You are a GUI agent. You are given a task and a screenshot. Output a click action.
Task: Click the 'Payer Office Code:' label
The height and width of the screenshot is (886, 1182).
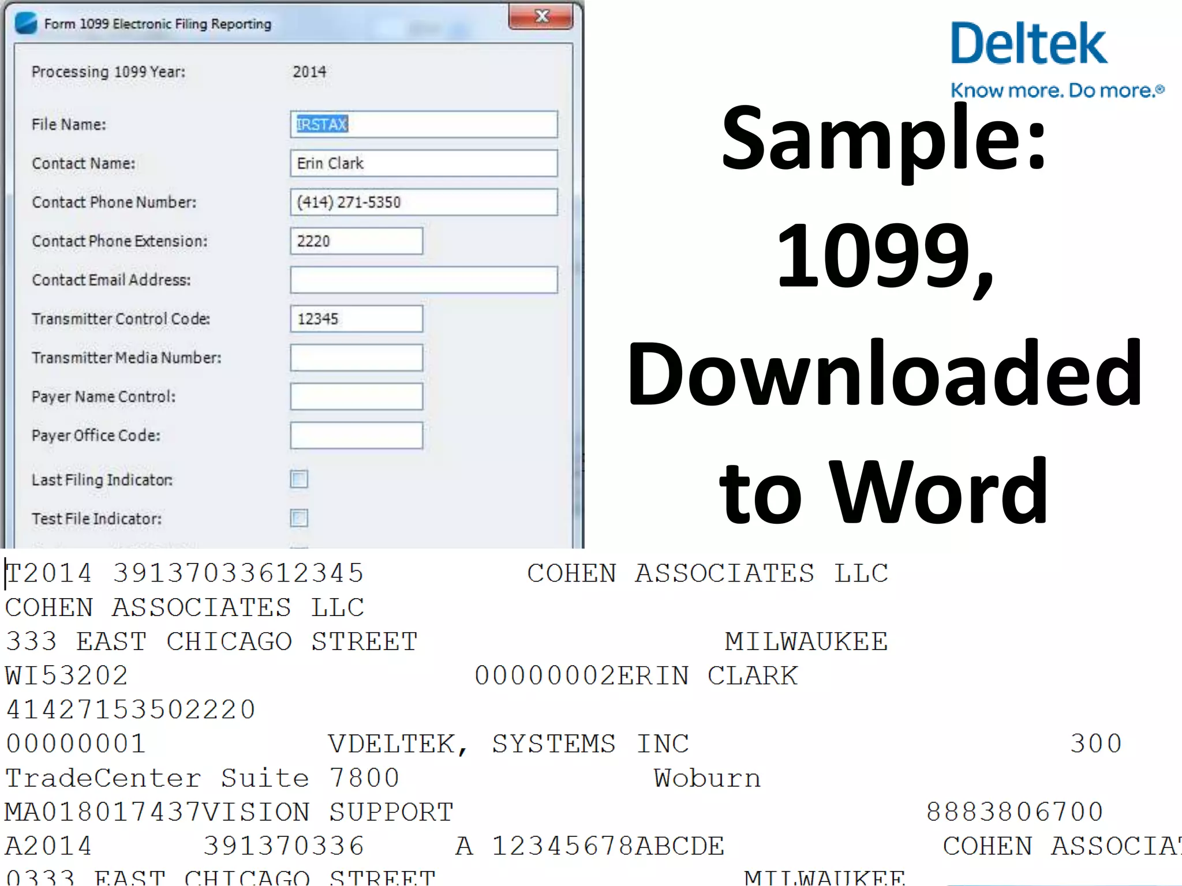(x=96, y=436)
